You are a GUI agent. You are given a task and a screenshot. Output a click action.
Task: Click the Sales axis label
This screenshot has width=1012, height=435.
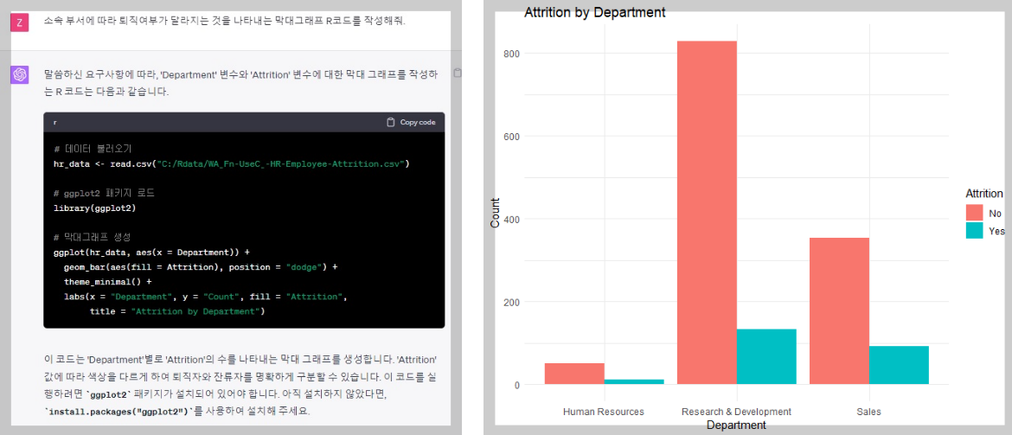pyautogui.click(x=868, y=411)
